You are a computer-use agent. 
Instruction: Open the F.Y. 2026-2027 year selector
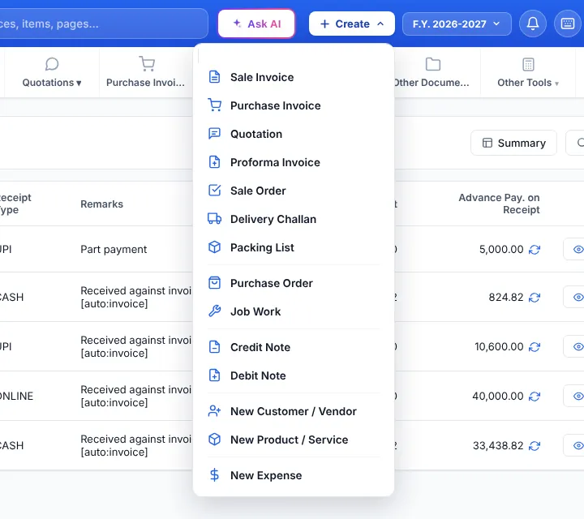pos(457,24)
